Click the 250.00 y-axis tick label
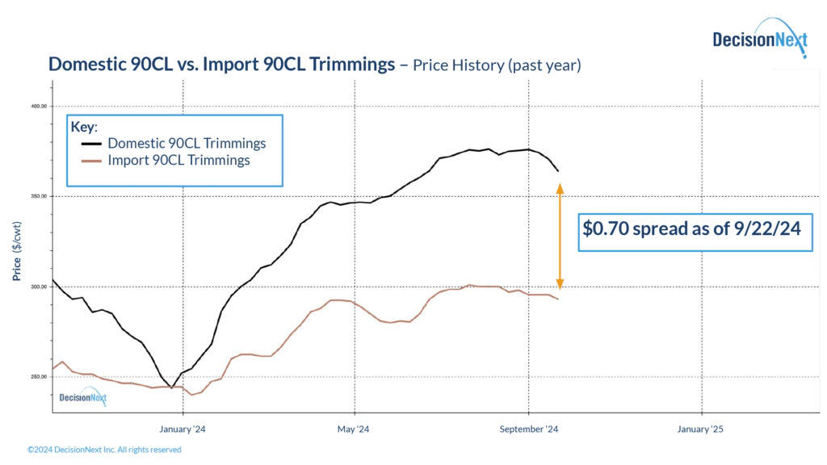The width and height of the screenshot is (827, 465). (39, 377)
